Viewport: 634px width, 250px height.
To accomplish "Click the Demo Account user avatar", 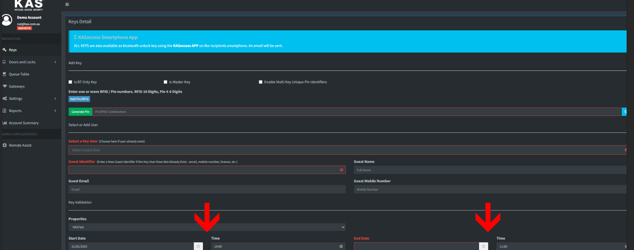I will (x=7, y=20).
